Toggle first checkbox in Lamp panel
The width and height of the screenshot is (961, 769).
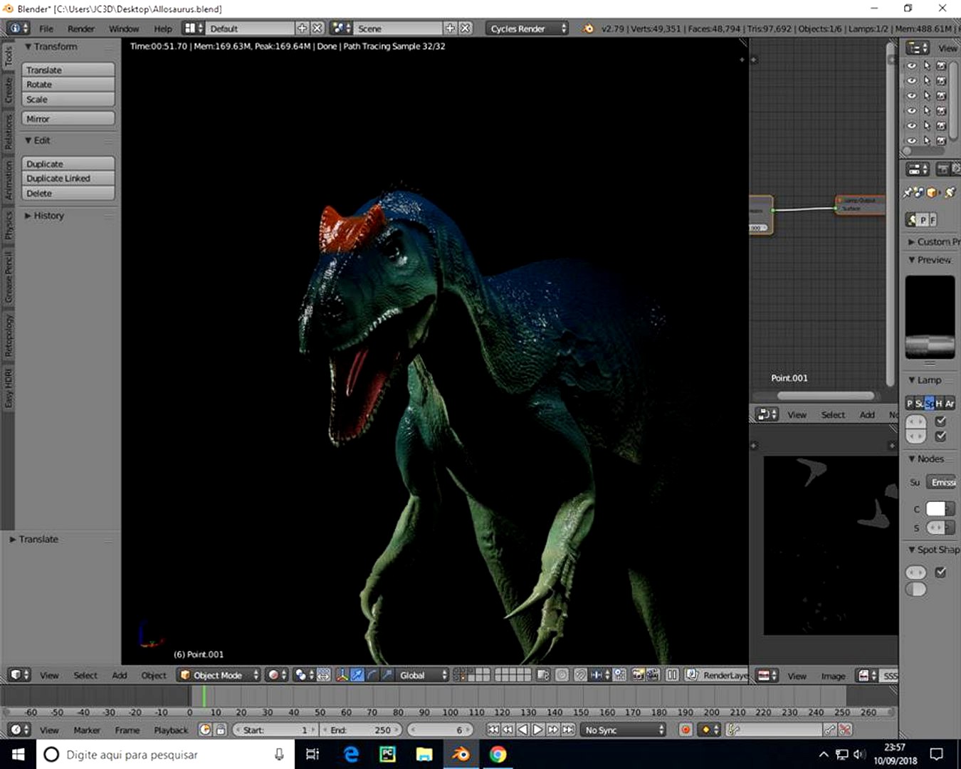click(940, 421)
